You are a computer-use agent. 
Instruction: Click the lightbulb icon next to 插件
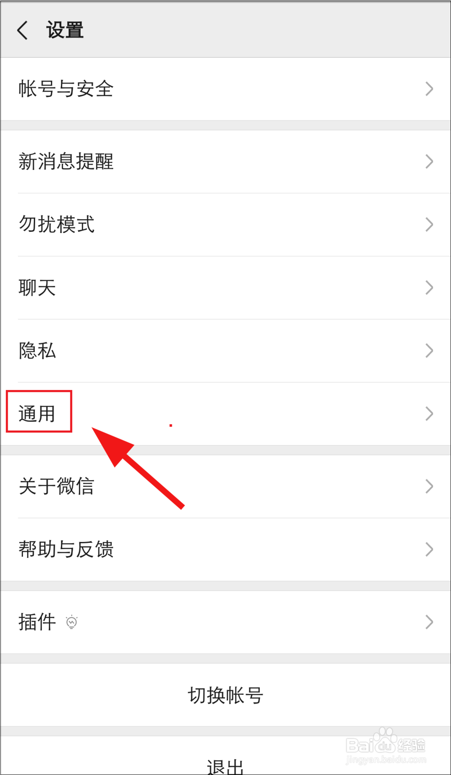(x=72, y=622)
